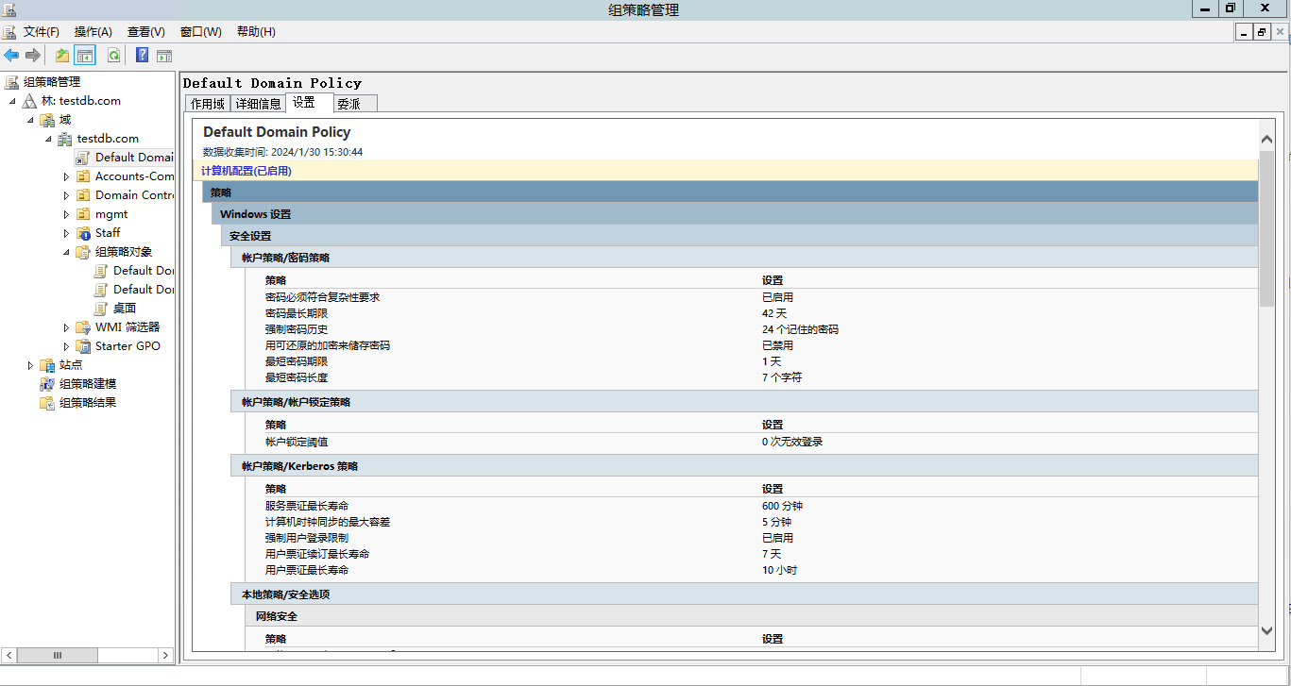Click the 密码最长期限 policy row text
1291x686 pixels.
click(x=297, y=313)
